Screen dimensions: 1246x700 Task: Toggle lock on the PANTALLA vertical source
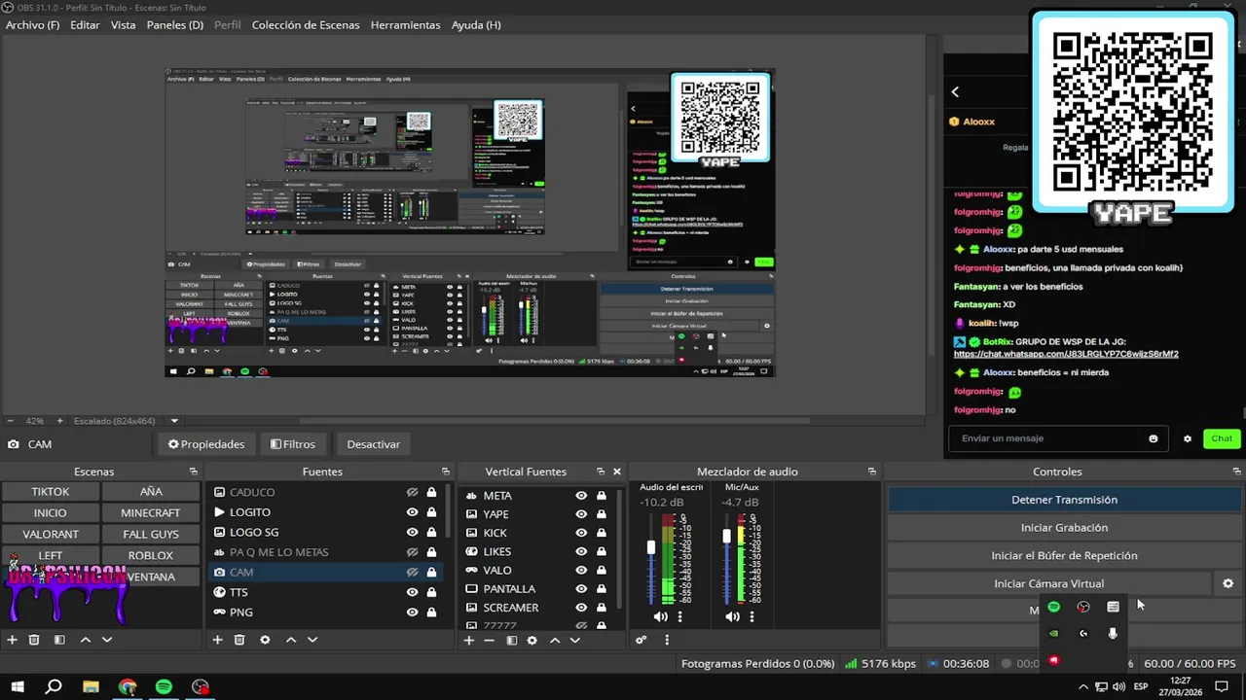coord(602,588)
